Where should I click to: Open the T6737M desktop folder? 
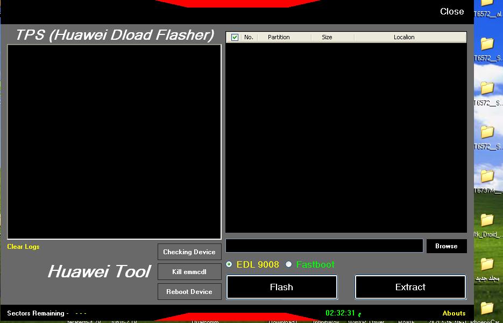[x=487, y=181]
